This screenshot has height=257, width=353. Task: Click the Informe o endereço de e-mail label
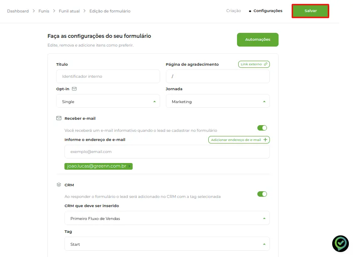pyautogui.click(x=95, y=140)
